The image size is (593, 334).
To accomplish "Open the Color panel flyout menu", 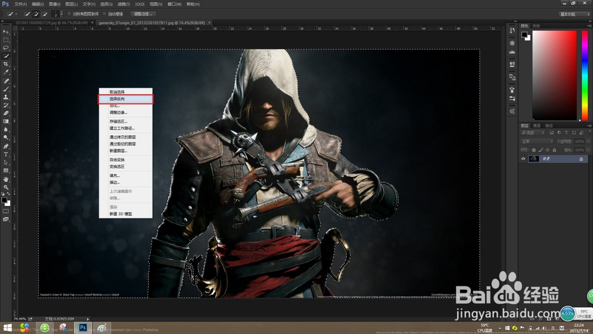I will coord(588,26).
